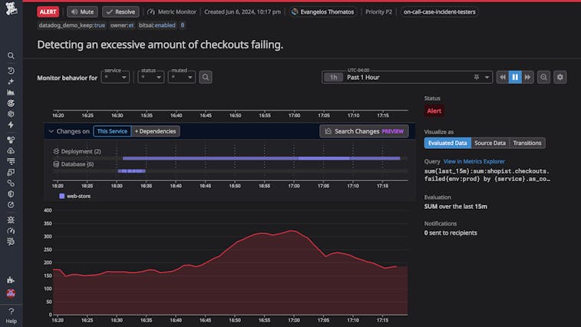
Task: Toggle the This Service changes filter
Action: point(112,131)
